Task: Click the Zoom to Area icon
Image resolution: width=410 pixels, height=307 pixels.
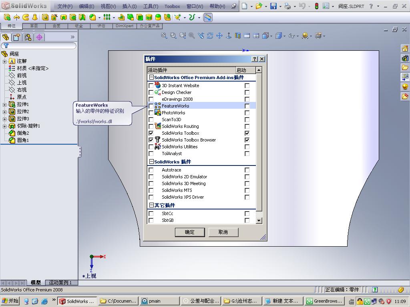Action: point(173,36)
